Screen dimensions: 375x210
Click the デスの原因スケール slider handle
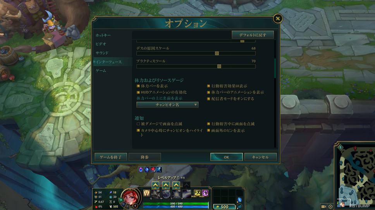[217, 53]
